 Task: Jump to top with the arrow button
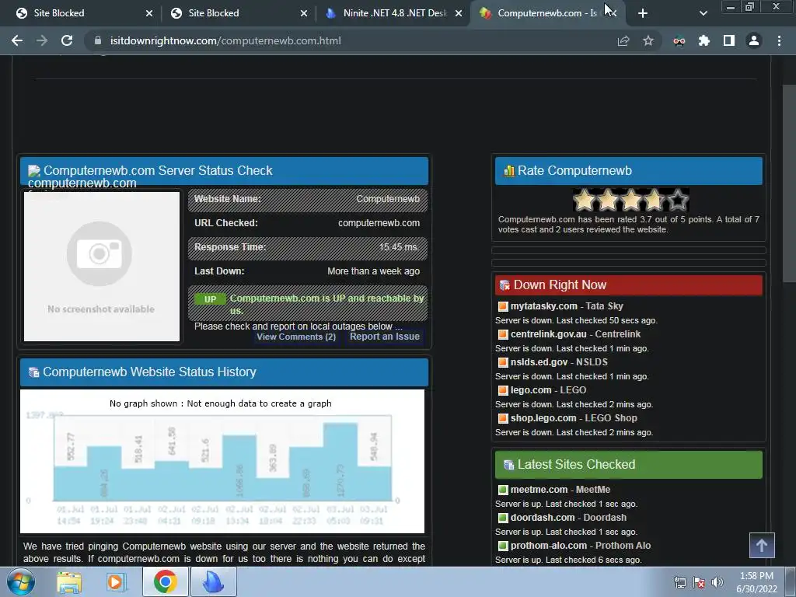pyautogui.click(x=762, y=545)
